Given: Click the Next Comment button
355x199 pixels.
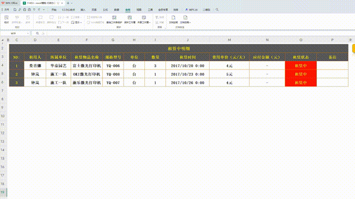Looking at the screenshot, I should pos(63,22).
